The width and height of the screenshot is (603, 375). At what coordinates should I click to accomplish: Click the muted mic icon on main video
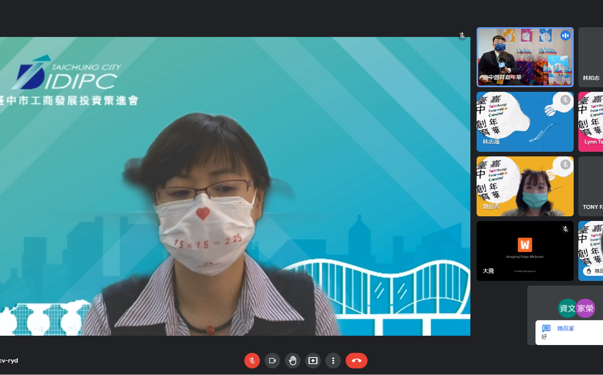pyautogui.click(x=462, y=36)
